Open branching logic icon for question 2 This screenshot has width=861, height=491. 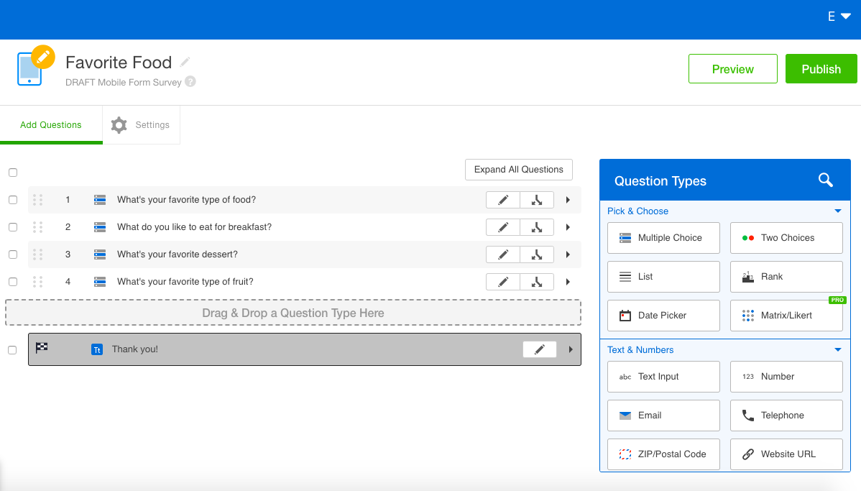[x=537, y=227]
